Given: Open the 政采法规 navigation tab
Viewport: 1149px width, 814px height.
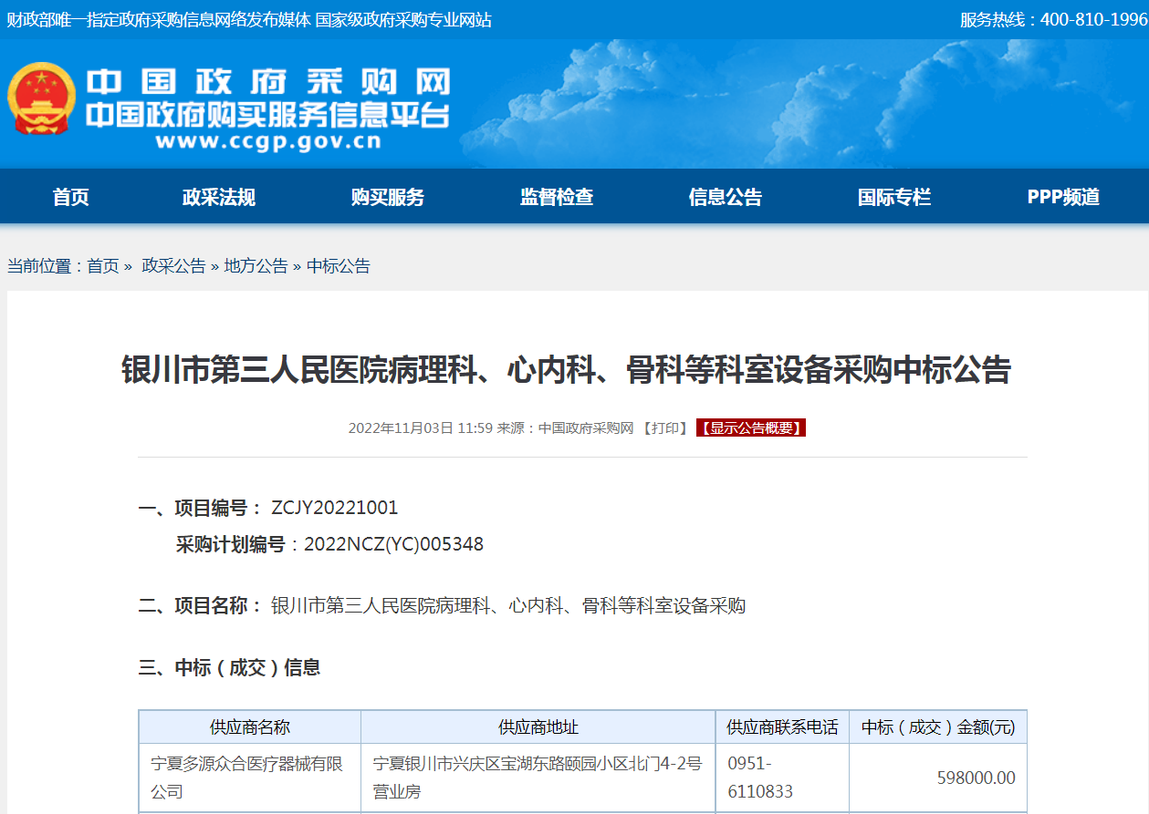Looking at the screenshot, I should (219, 197).
